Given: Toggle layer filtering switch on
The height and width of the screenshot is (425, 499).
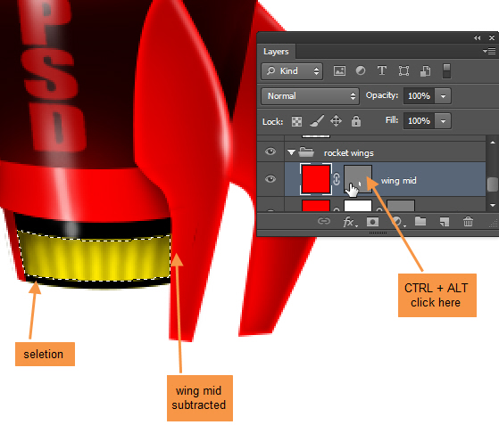Looking at the screenshot, I should point(446,71).
